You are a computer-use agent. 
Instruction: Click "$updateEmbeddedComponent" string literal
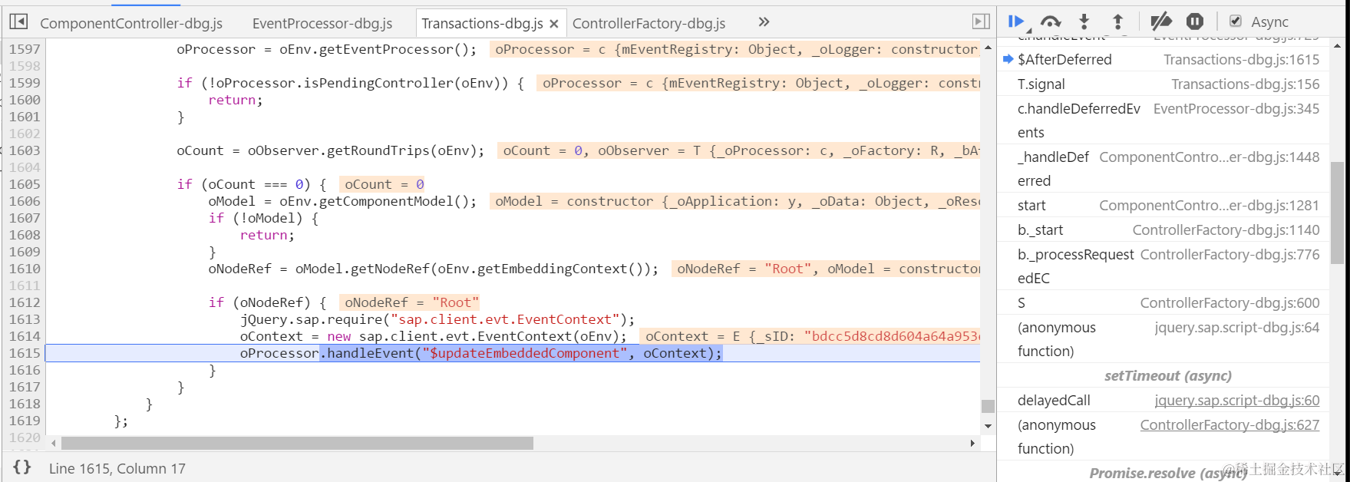click(x=524, y=353)
